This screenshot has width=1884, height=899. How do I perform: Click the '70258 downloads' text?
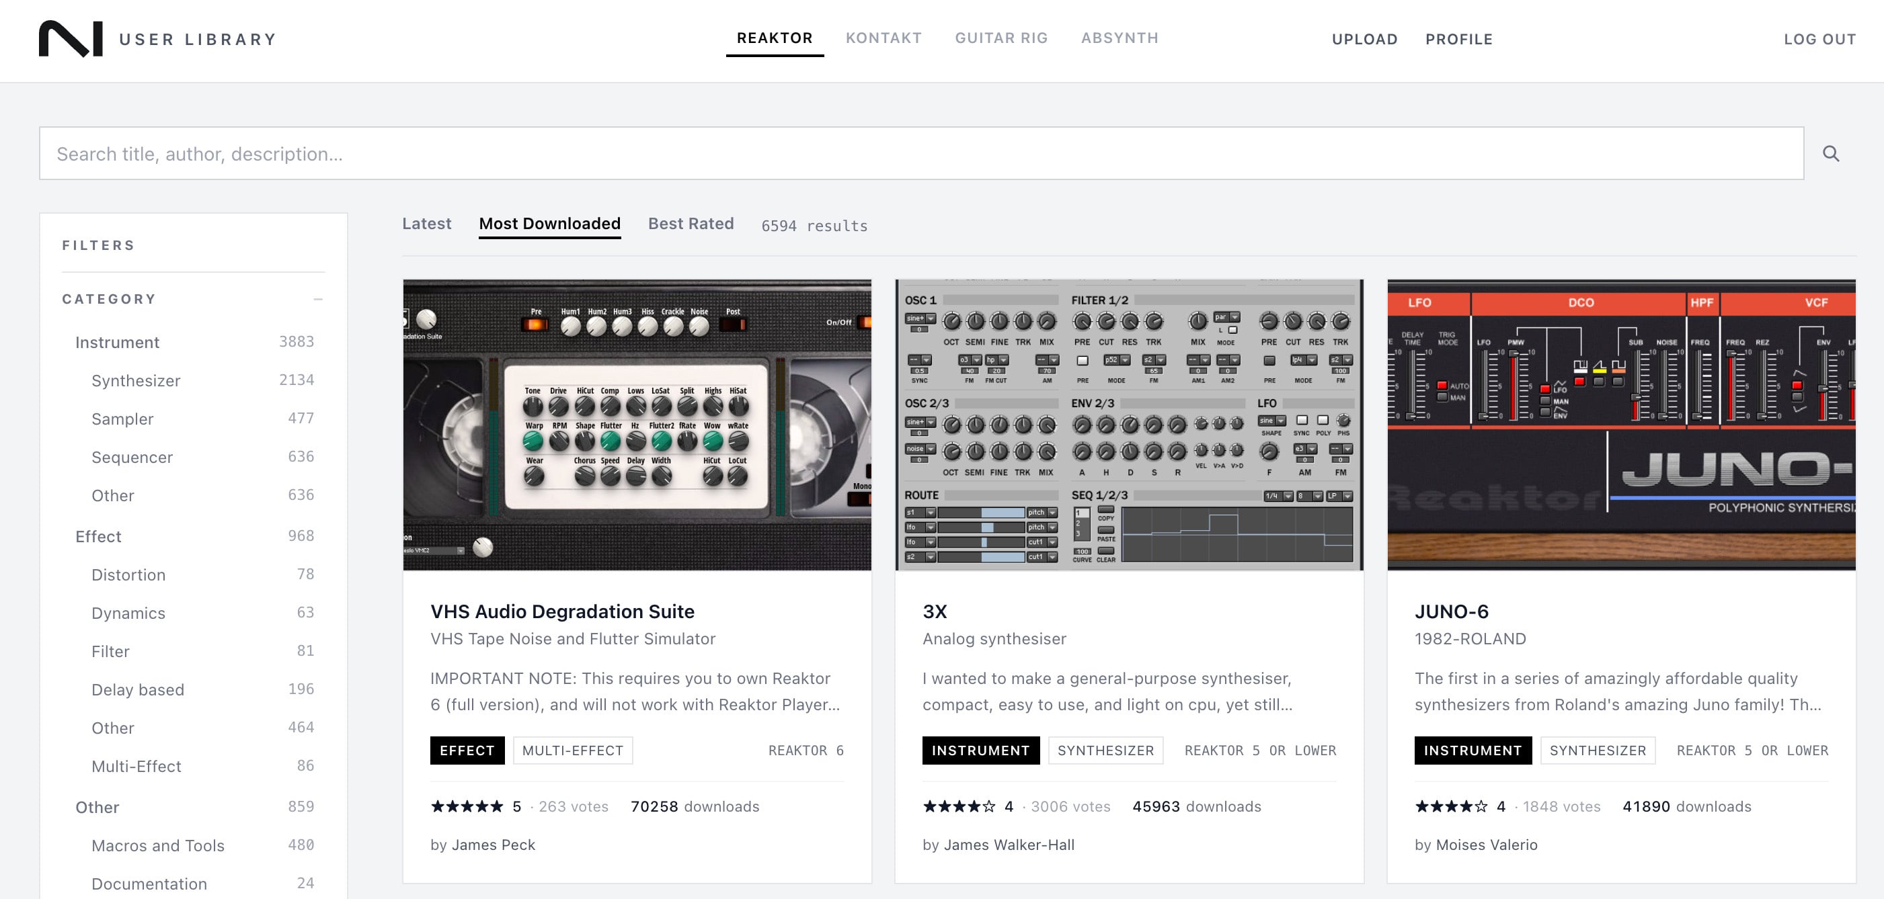(x=695, y=806)
